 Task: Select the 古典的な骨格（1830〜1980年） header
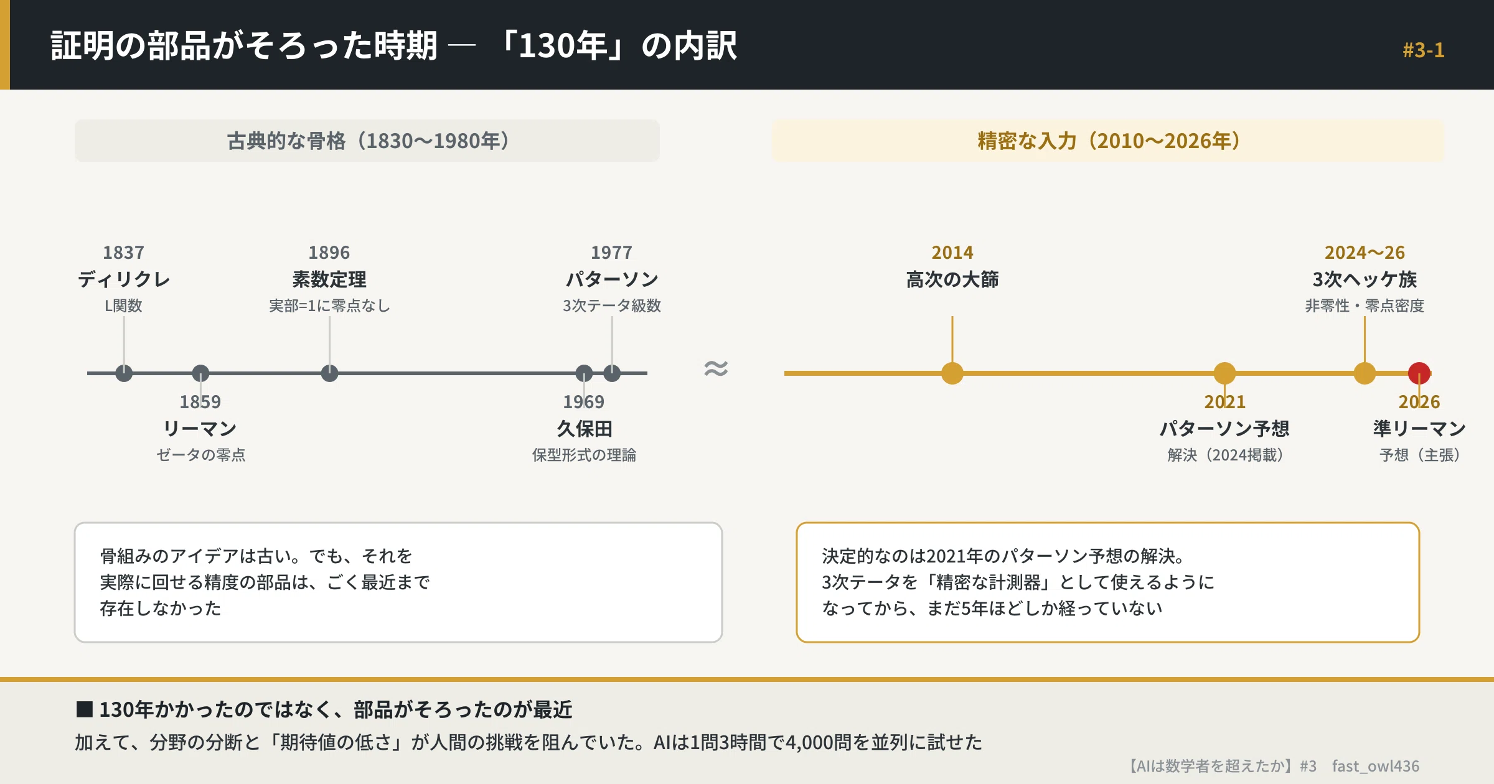pos(367,141)
